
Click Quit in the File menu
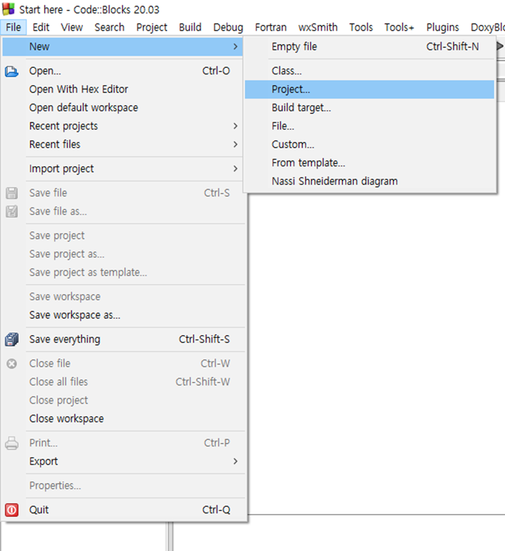[x=123, y=510]
